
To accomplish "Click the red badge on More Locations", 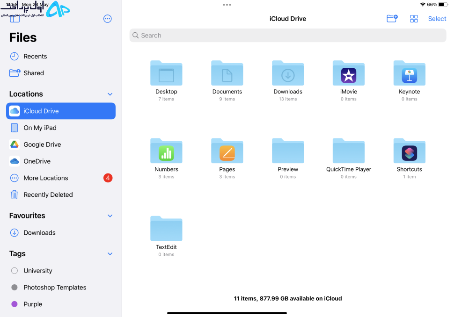I will [108, 178].
